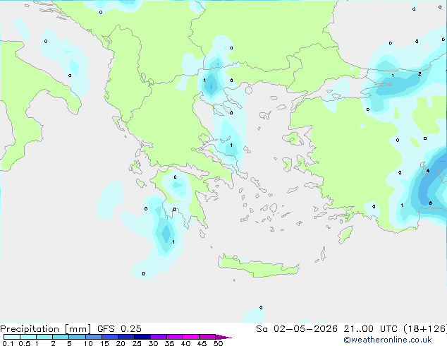Pick the 30–35 mm legend color swatch
447x346 pixels.
coord(159,337)
